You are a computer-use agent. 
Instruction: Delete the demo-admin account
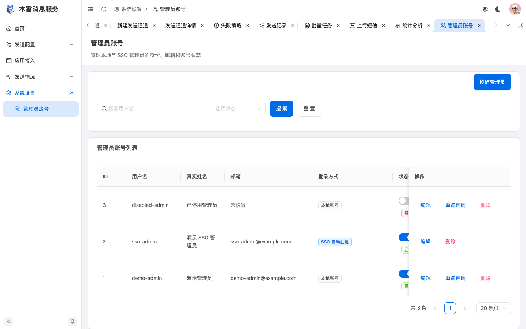tap(485, 278)
